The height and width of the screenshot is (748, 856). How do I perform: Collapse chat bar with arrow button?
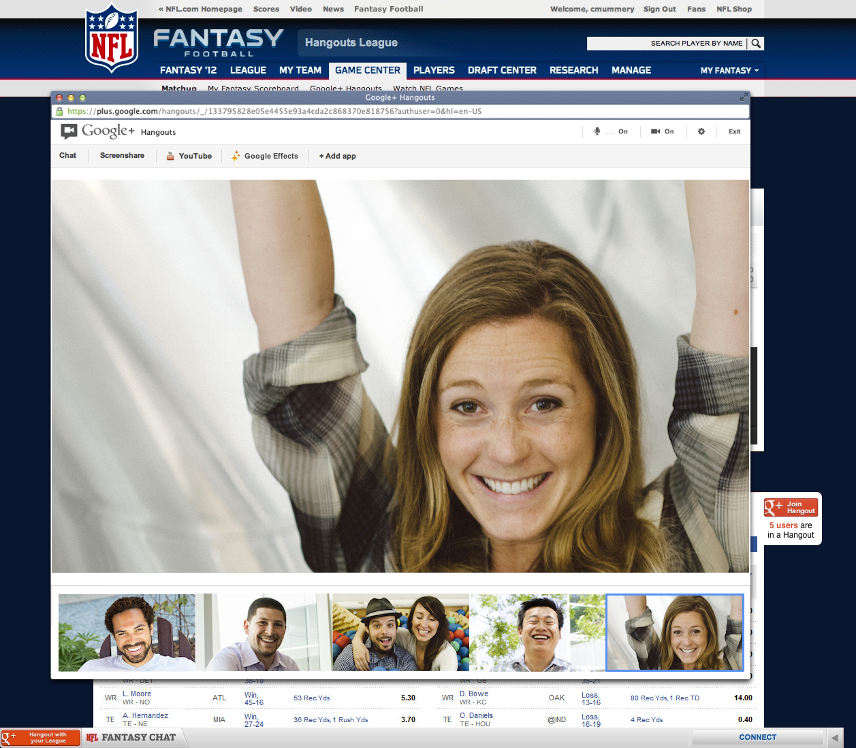pyautogui.click(x=835, y=738)
